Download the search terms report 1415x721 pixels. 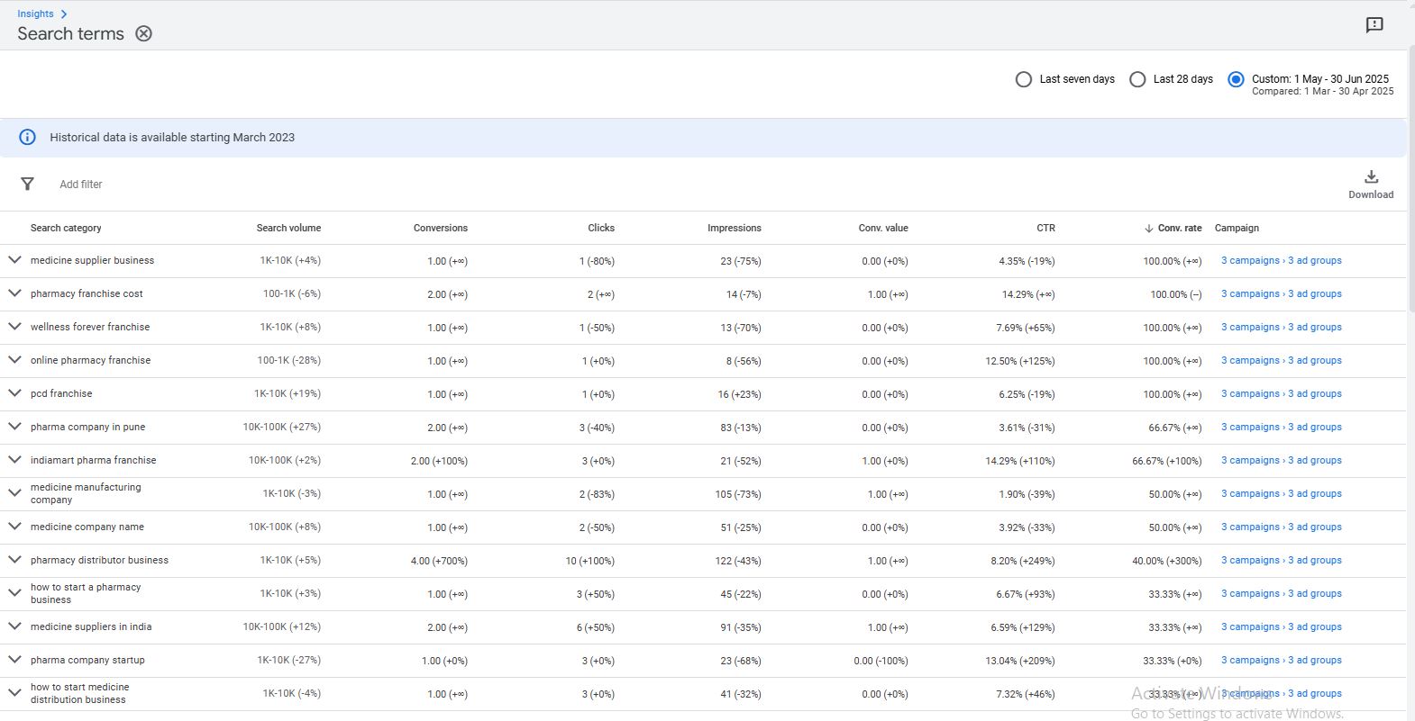coord(1370,184)
